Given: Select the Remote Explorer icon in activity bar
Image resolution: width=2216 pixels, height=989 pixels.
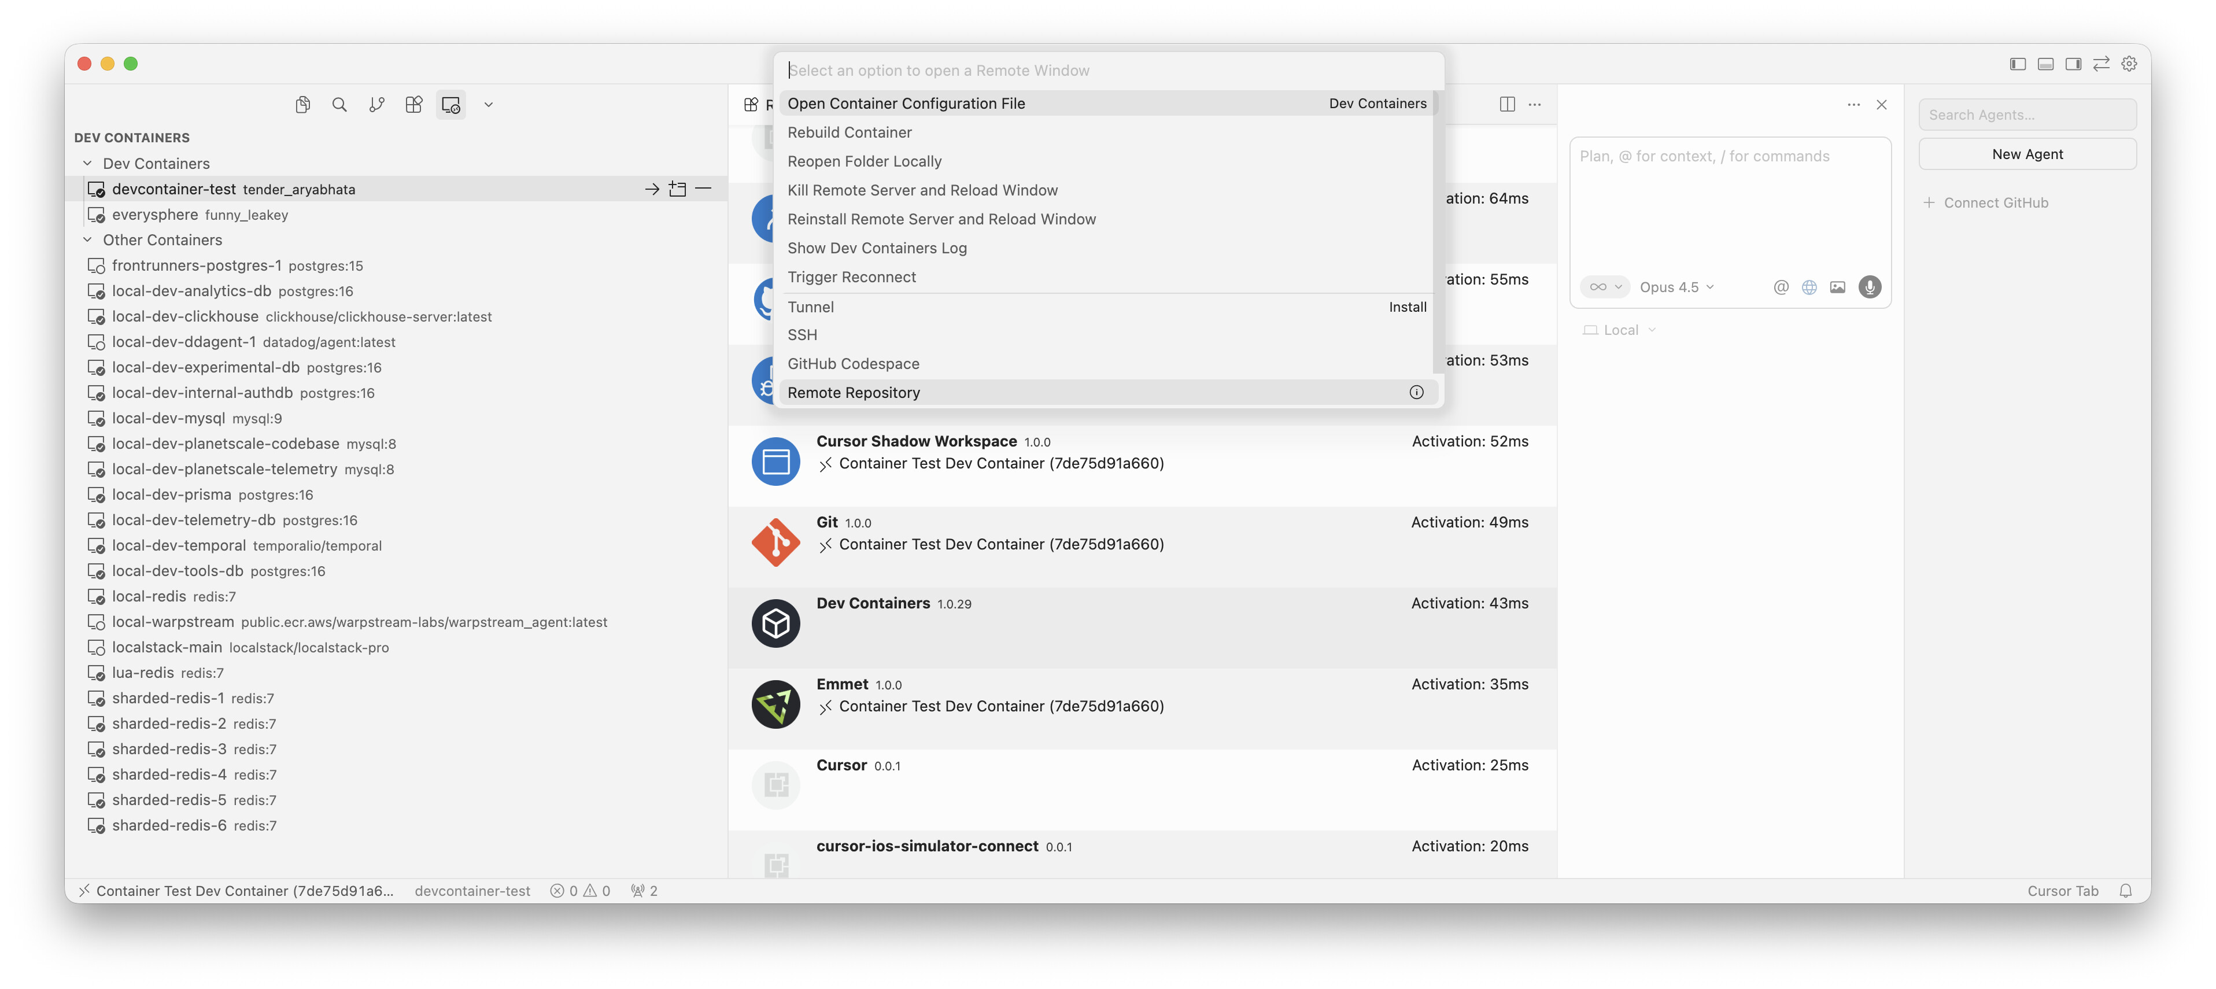Looking at the screenshot, I should tap(450, 105).
